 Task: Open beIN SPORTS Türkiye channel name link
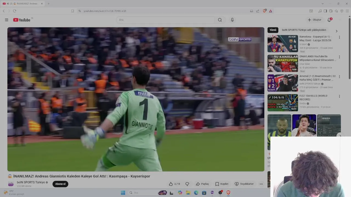tap(31, 182)
